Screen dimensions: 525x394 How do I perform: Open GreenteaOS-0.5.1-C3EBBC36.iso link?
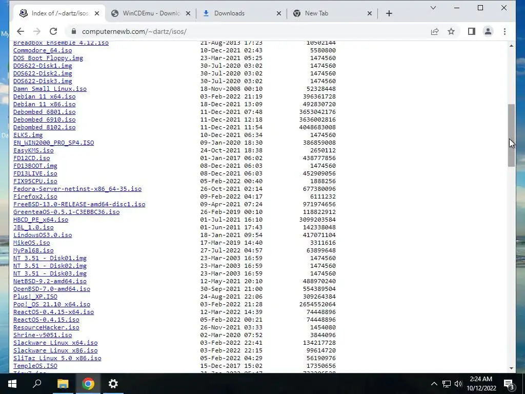coord(66,212)
